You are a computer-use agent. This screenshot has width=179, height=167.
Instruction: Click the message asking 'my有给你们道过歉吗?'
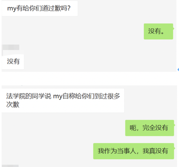click(x=40, y=8)
